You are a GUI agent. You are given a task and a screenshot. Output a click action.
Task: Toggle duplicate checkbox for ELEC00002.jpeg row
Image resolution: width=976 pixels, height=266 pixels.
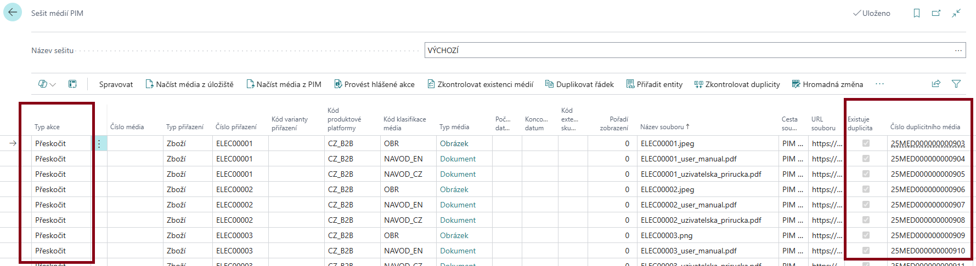pos(866,189)
